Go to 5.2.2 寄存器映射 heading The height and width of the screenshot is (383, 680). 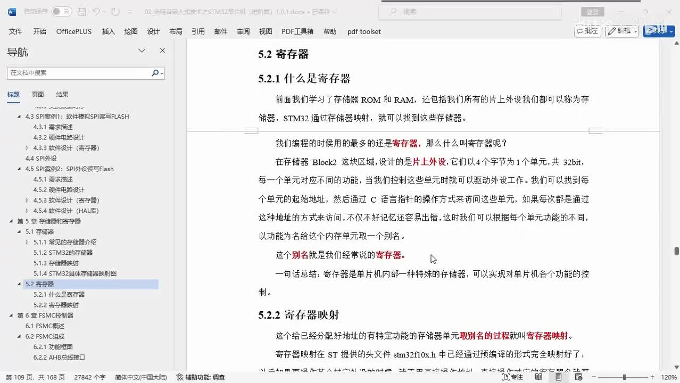tap(56, 305)
